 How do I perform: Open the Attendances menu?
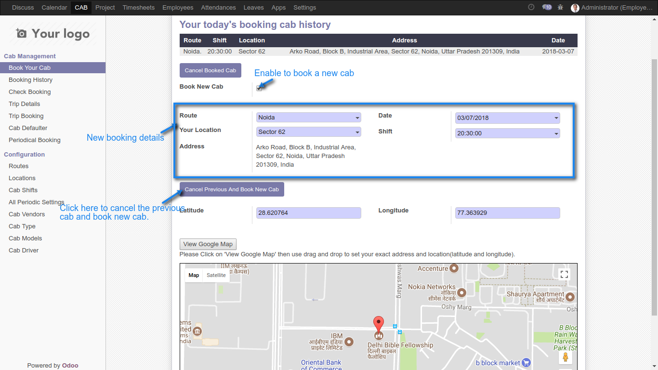[x=218, y=8]
